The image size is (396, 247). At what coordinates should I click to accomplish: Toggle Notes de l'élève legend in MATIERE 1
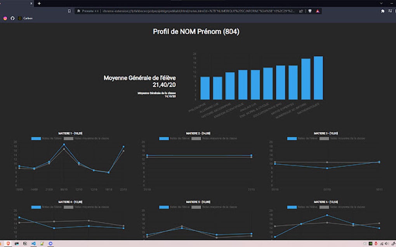pos(47,139)
